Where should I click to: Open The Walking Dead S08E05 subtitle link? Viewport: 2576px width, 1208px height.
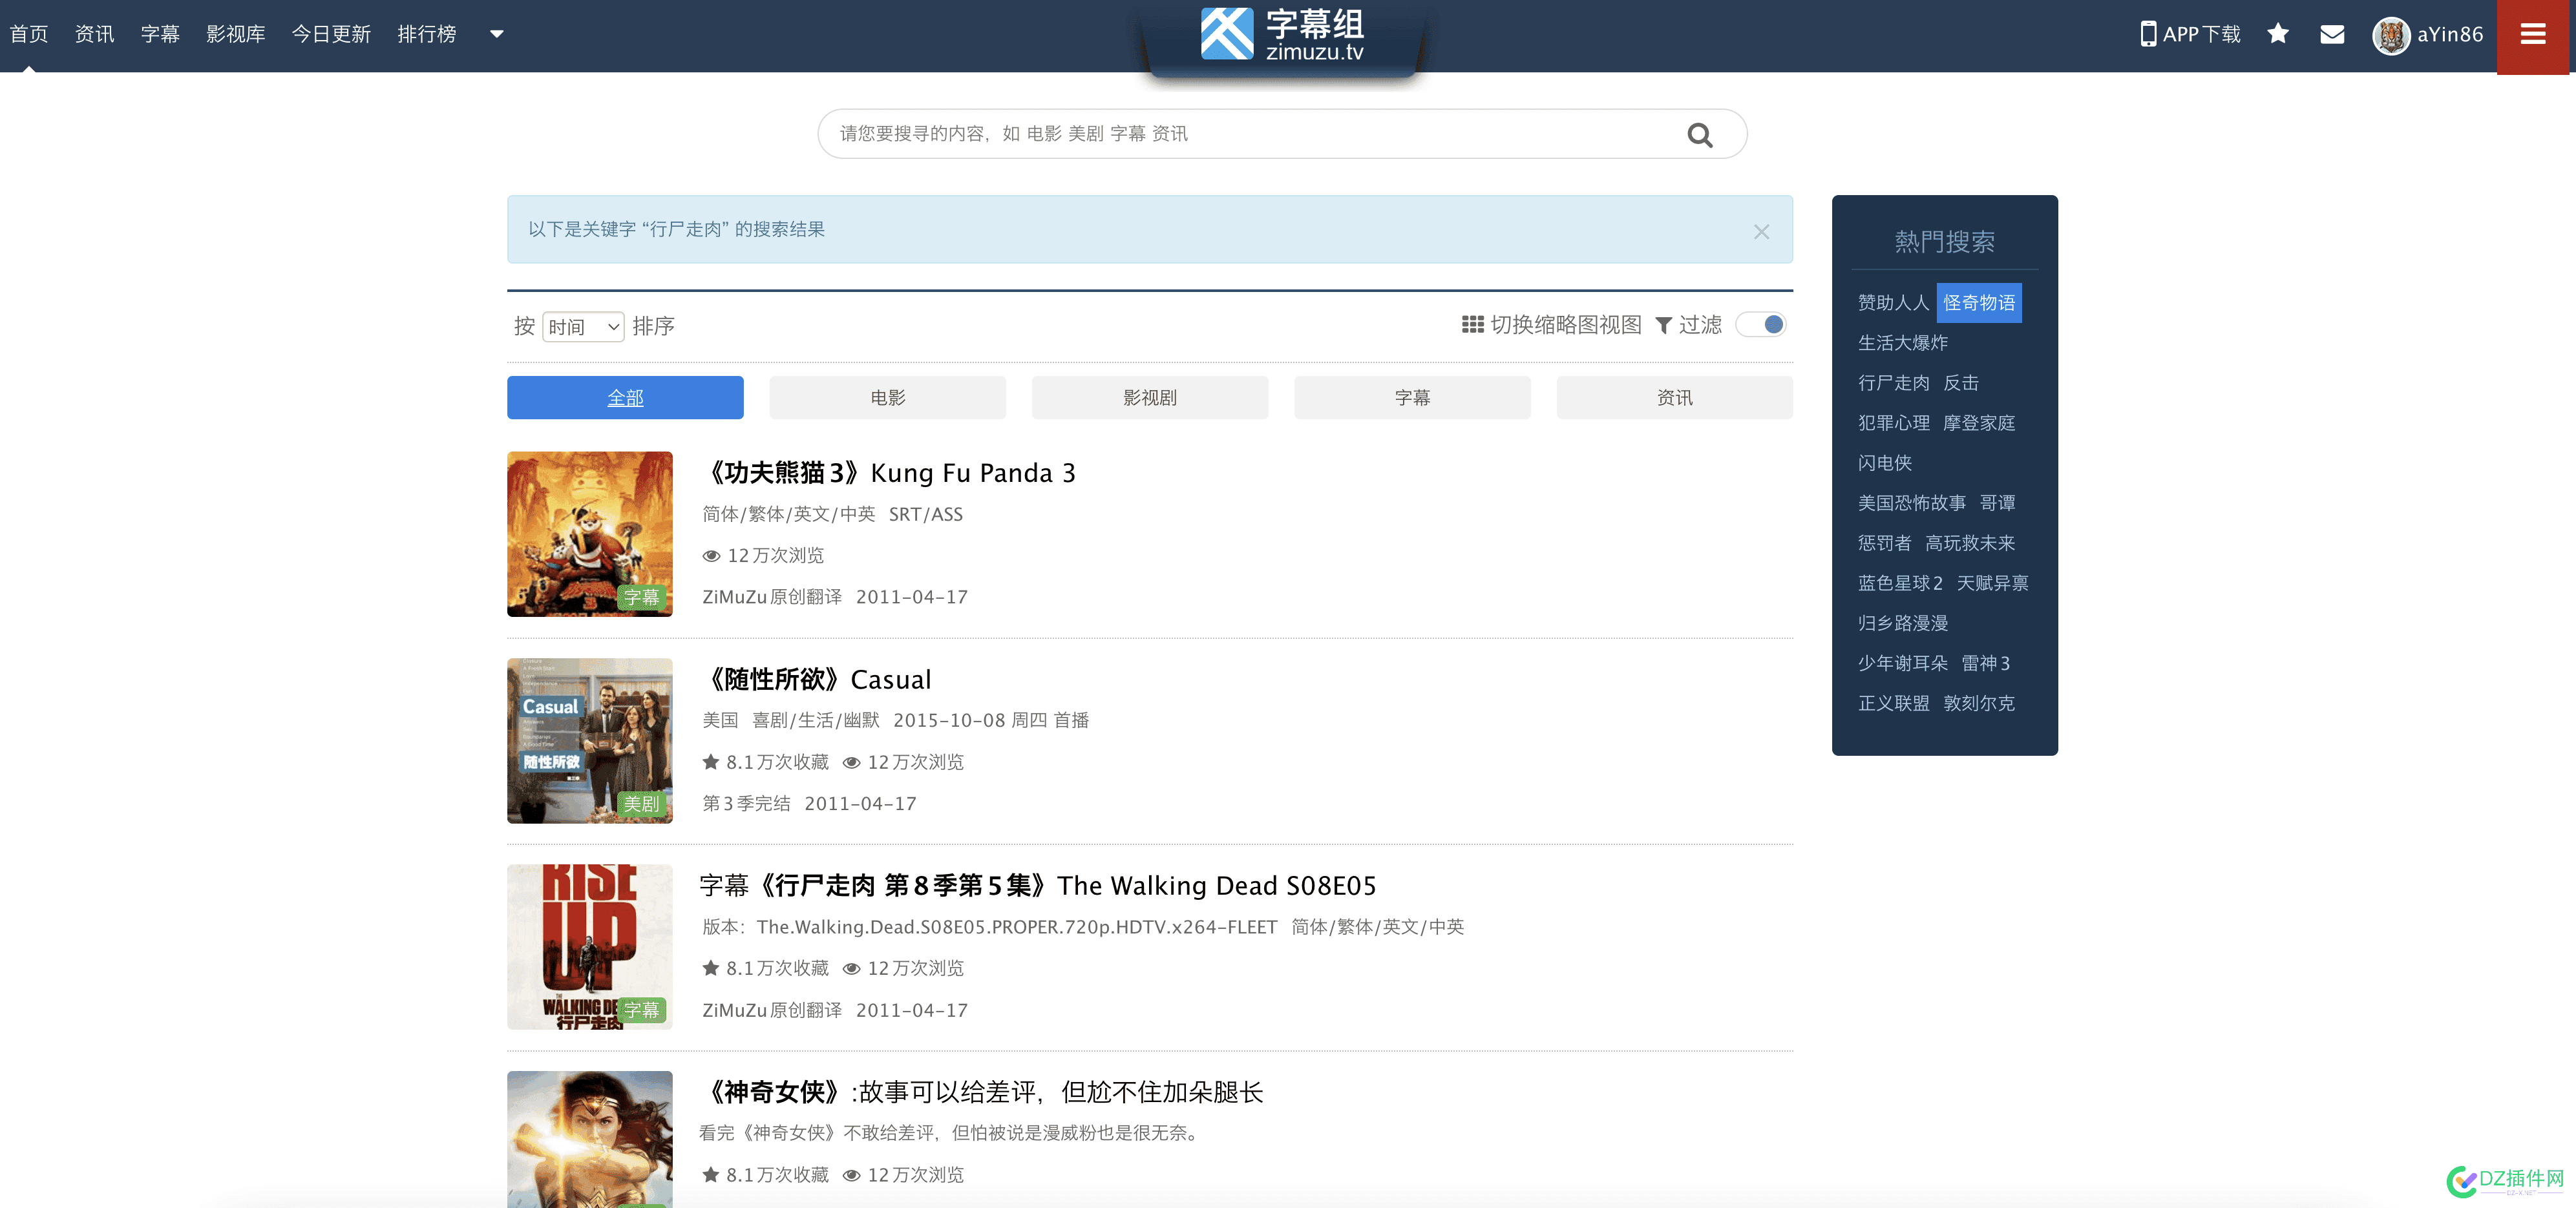1038,885
